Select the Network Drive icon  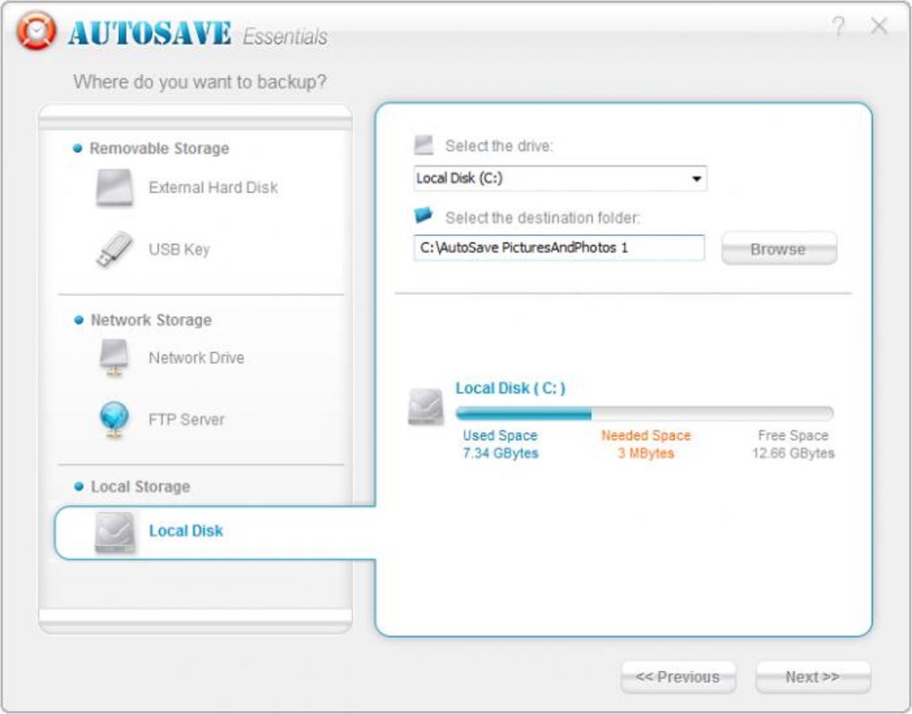114,357
